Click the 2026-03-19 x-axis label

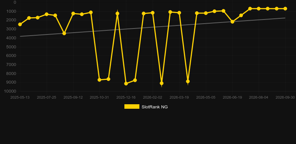pyautogui.click(x=179, y=97)
